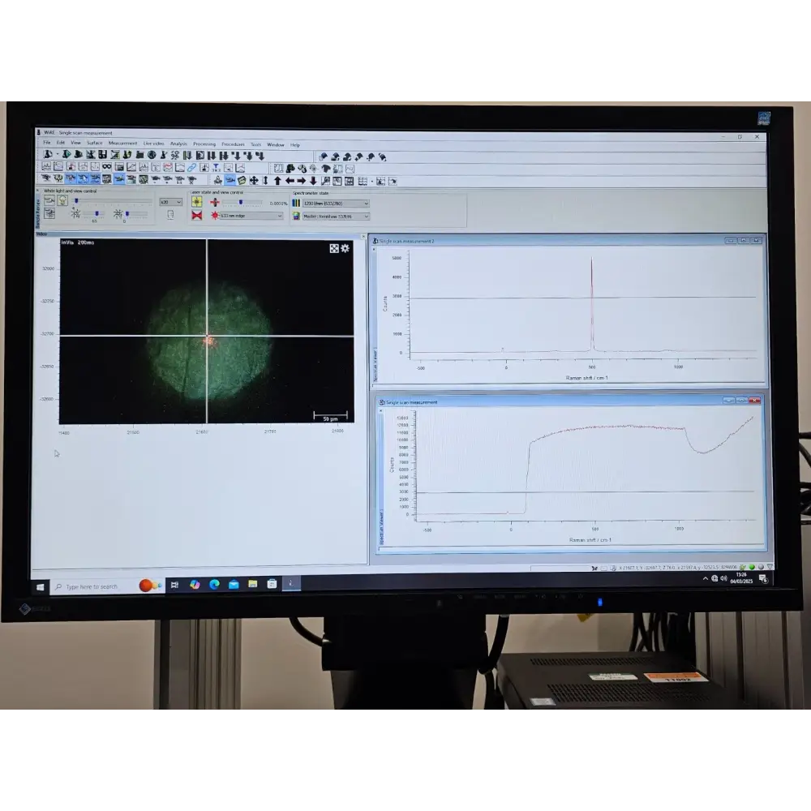Open the video view settings gear
Screen dimensions: 811x811
click(x=345, y=249)
